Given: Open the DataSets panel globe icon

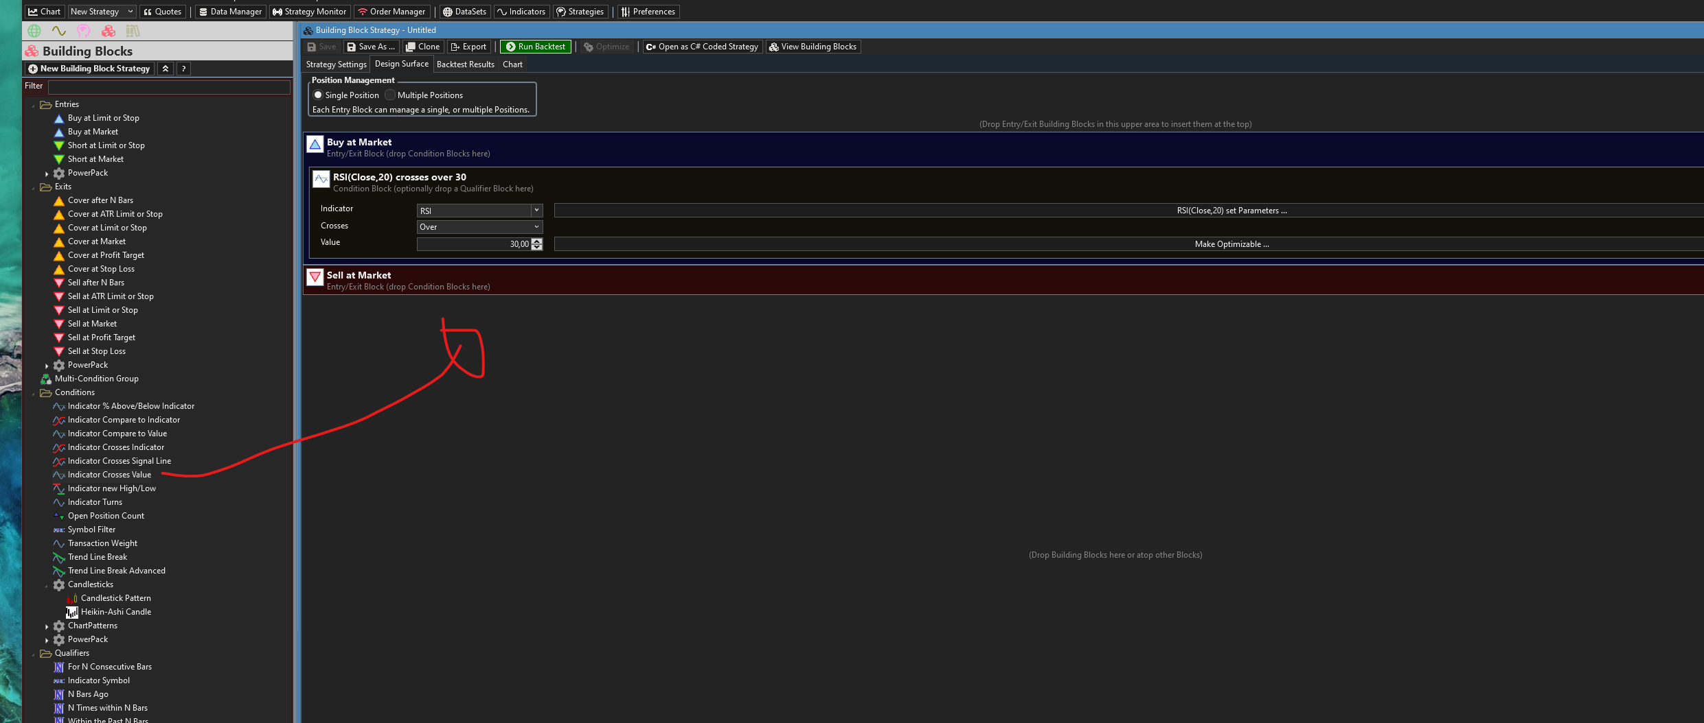Looking at the screenshot, I should 34,31.
